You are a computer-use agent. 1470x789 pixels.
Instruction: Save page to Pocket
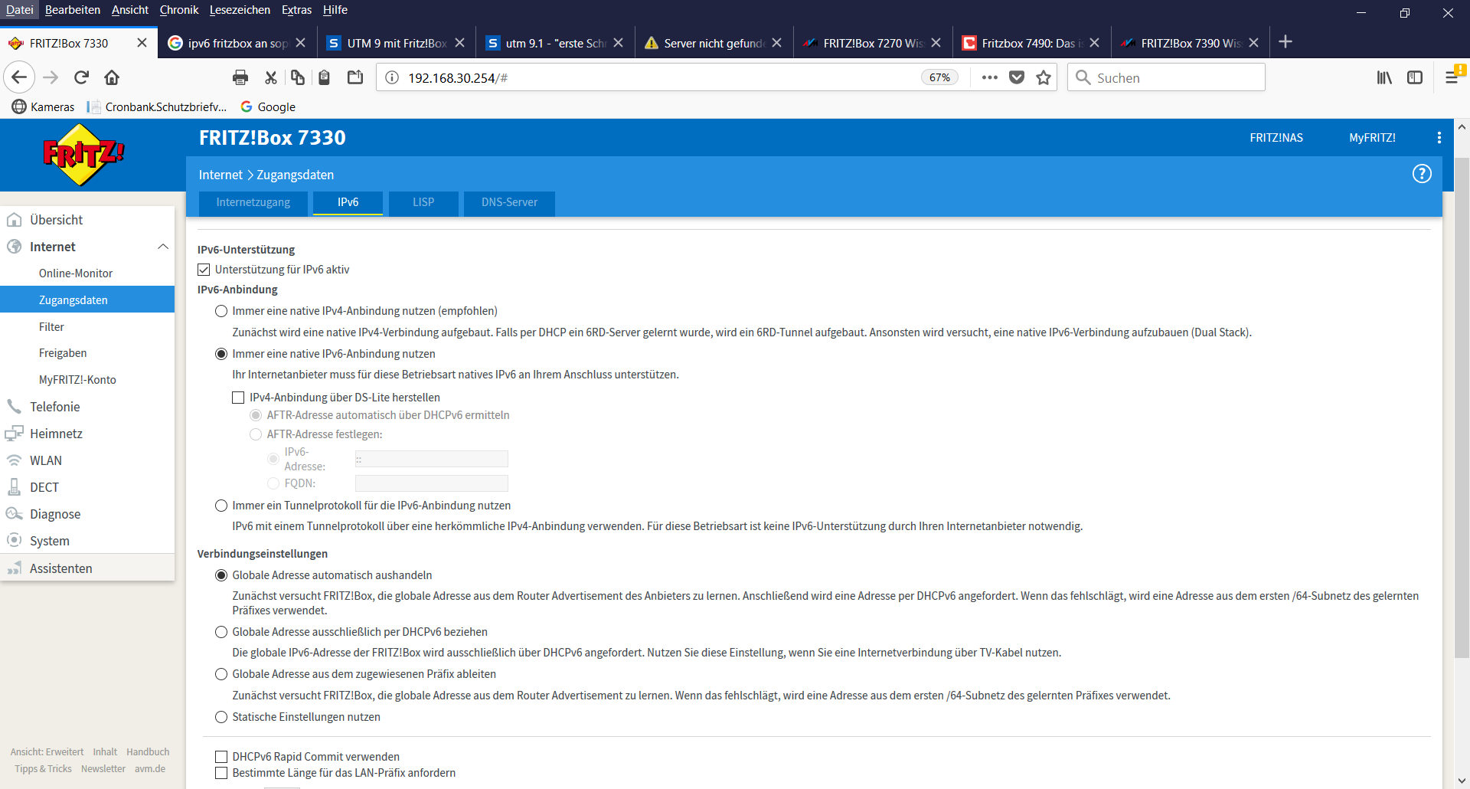(1017, 77)
